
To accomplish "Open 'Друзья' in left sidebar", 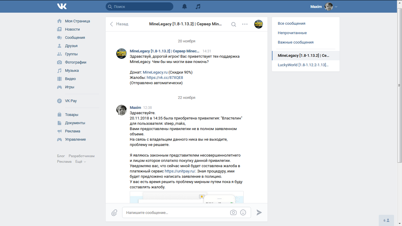I will click(x=71, y=46).
